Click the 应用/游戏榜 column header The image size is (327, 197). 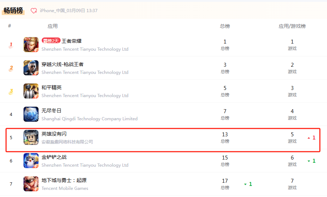(292, 26)
